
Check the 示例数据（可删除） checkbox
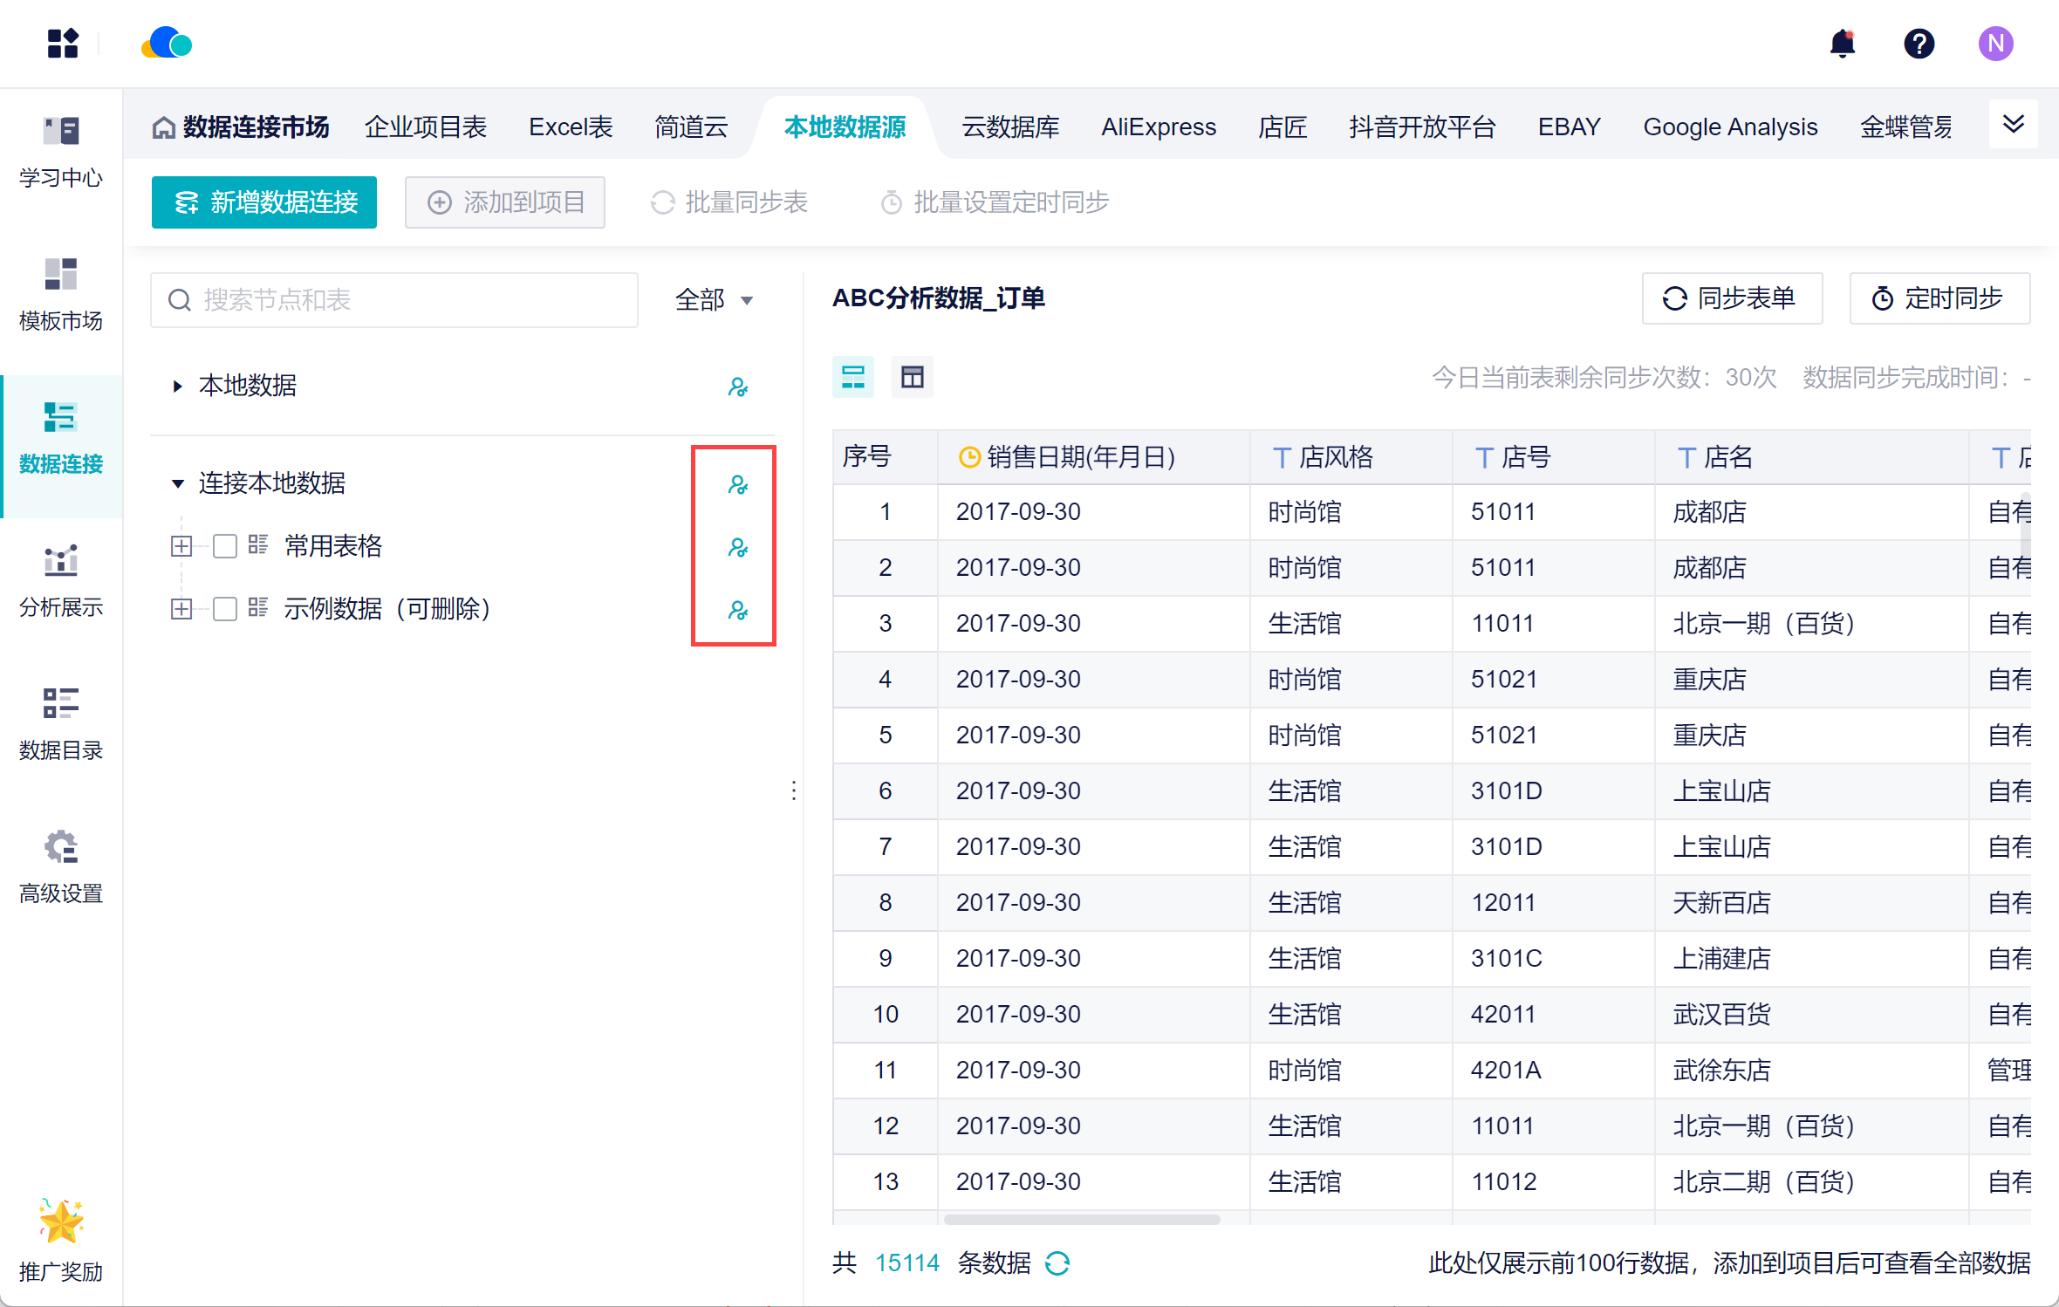tap(225, 609)
